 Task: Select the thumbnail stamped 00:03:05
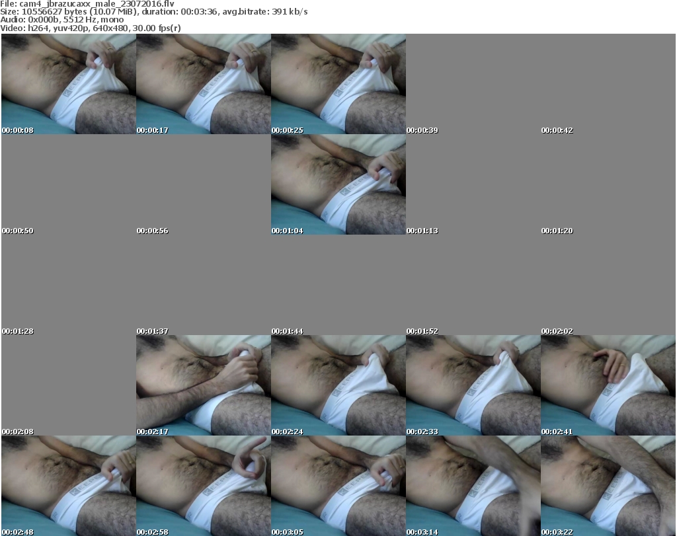(x=338, y=486)
